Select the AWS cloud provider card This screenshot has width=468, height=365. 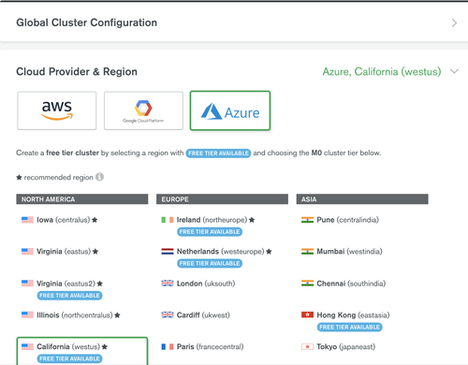tap(57, 110)
